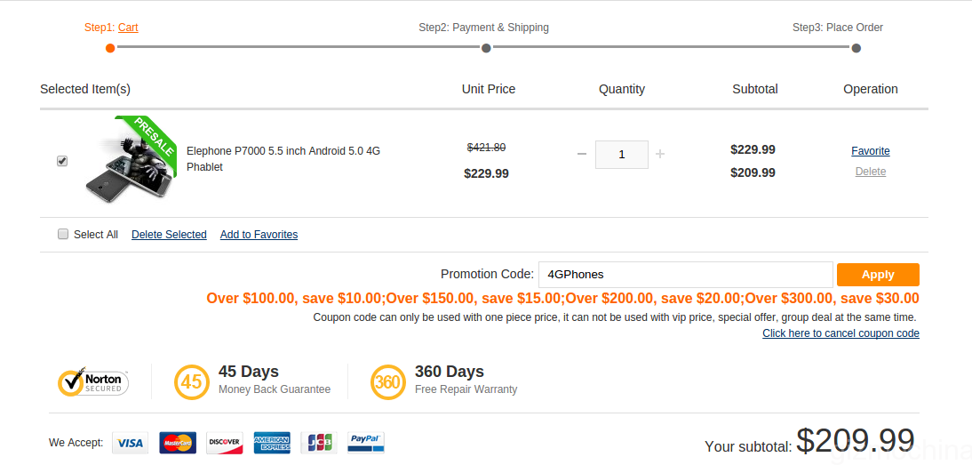Uncheck the Elephone P7000 item checkbox
The width and height of the screenshot is (972, 465).
(62, 161)
